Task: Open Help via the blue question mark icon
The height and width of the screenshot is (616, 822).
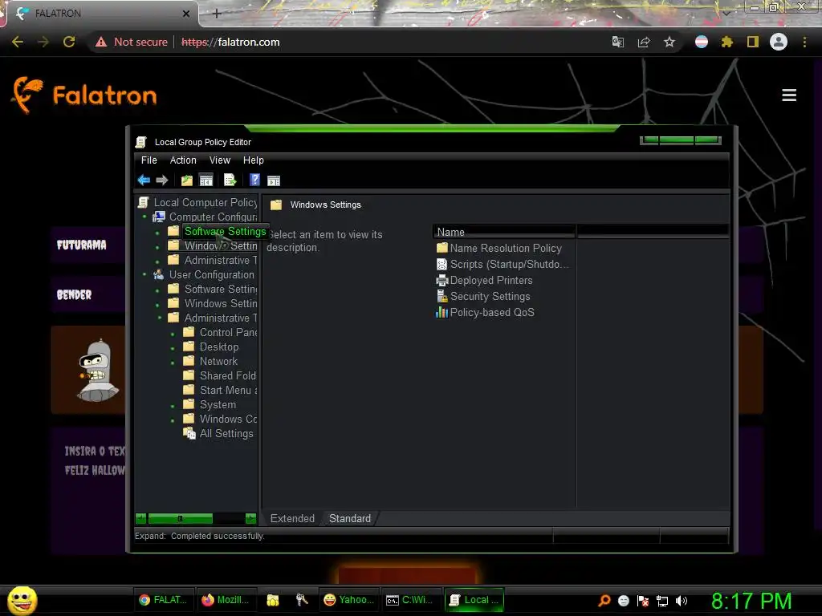Action: click(254, 180)
